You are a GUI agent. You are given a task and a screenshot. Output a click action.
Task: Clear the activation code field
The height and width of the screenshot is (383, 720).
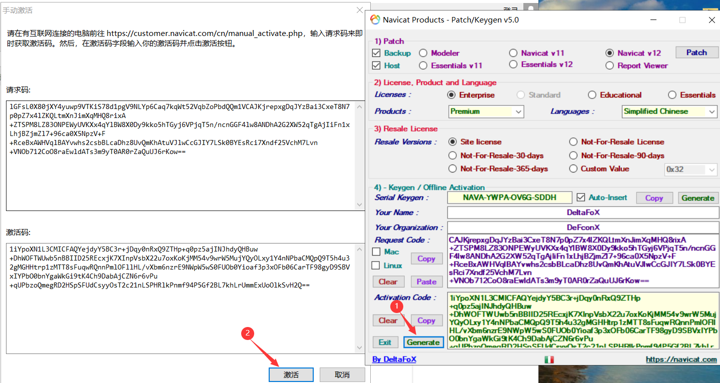tap(388, 320)
